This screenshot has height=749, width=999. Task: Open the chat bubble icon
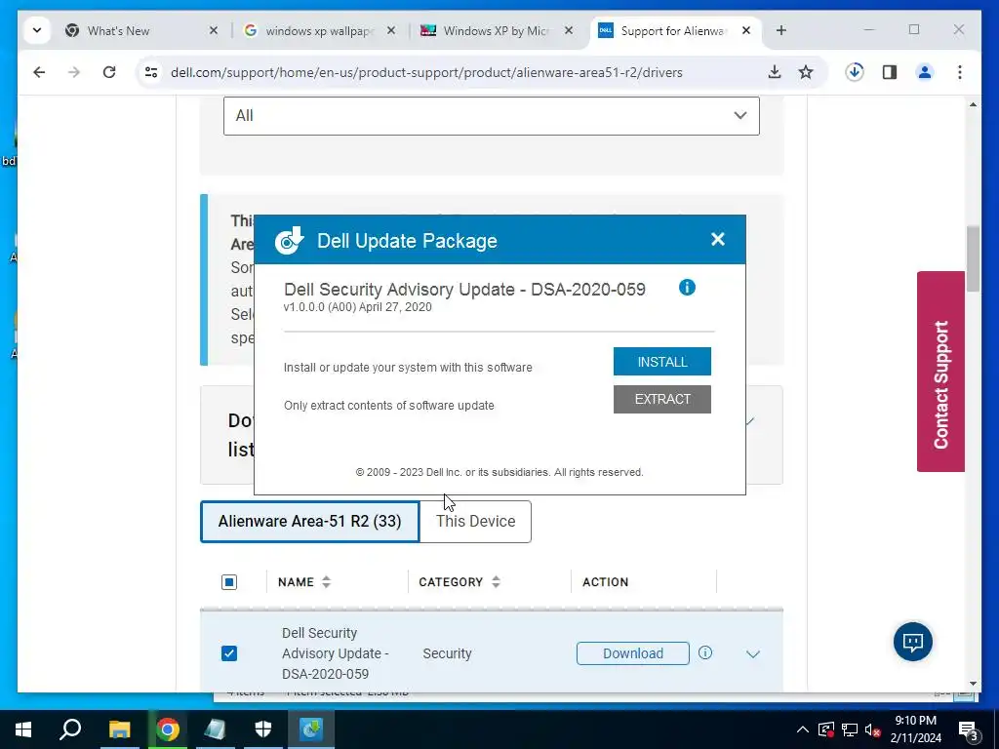[912, 642]
